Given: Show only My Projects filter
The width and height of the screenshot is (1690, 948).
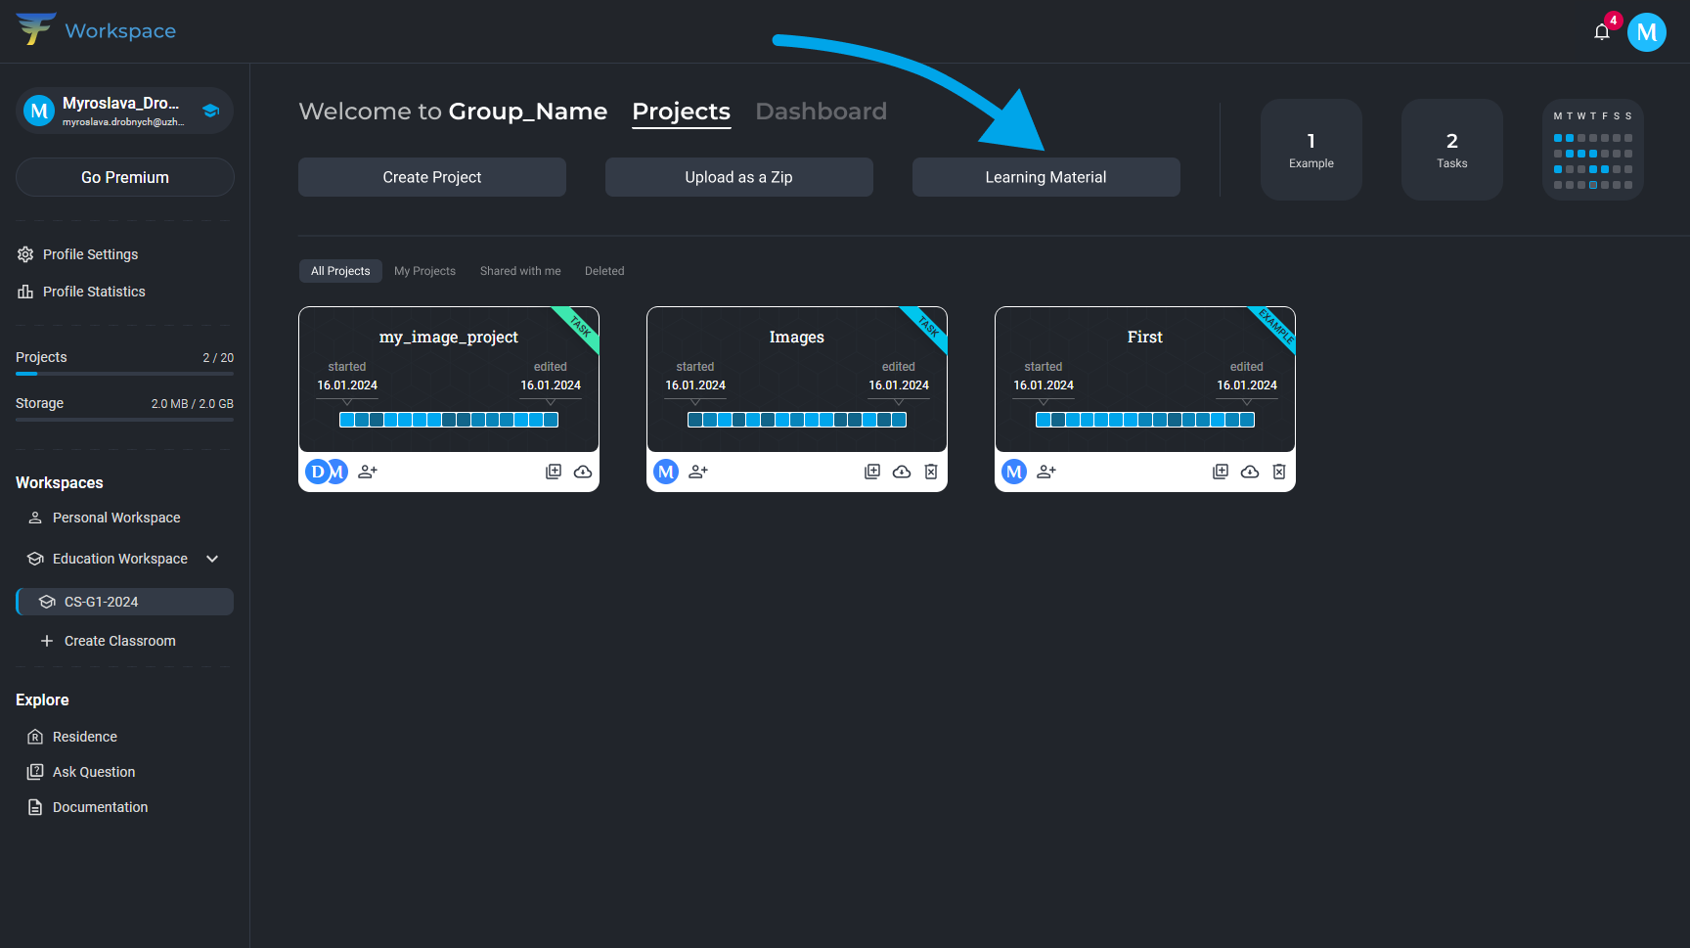Looking at the screenshot, I should [424, 271].
